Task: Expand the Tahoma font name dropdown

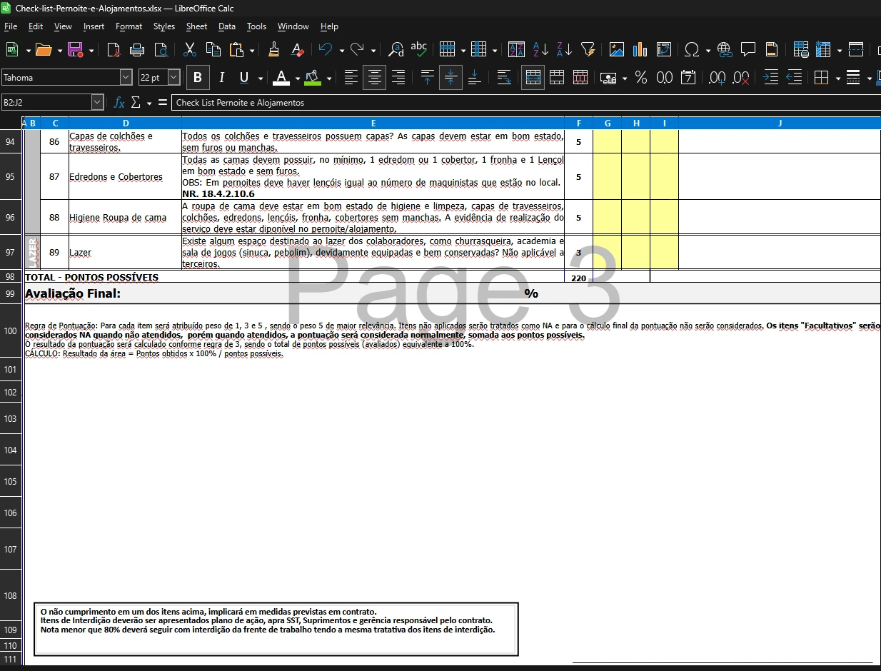Action: tap(126, 78)
